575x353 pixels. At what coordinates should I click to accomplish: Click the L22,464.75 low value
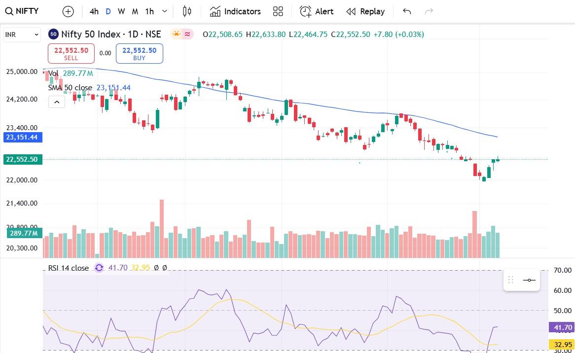tap(308, 35)
